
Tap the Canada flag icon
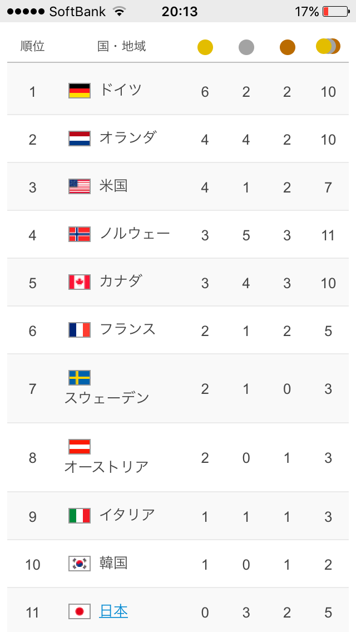[x=80, y=282]
